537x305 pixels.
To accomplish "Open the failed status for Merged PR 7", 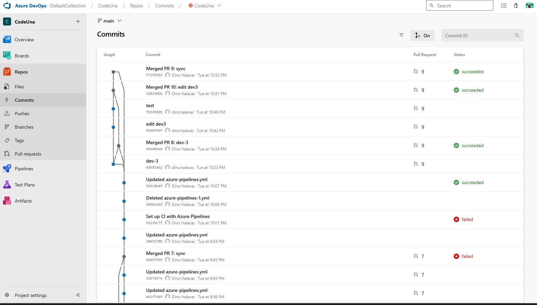I will [463, 256].
